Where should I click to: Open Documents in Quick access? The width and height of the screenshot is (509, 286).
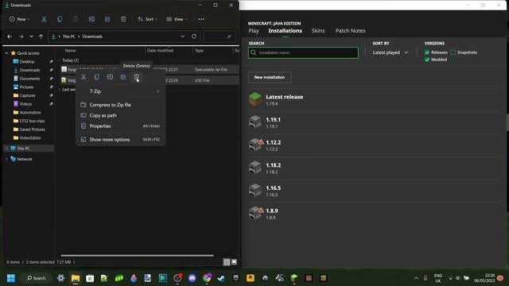tap(29, 79)
